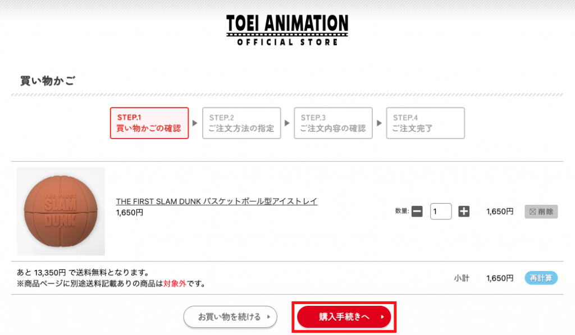The height and width of the screenshot is (335, 575).
Task: Open THE FIRST SLAM DUNK product link
Action: [x=217, y=201]
